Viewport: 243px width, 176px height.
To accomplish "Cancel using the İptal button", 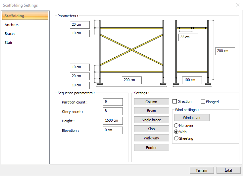I will point(228,170).
